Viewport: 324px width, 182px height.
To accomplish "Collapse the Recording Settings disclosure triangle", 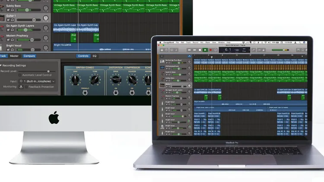I will [x=0, y=65].
